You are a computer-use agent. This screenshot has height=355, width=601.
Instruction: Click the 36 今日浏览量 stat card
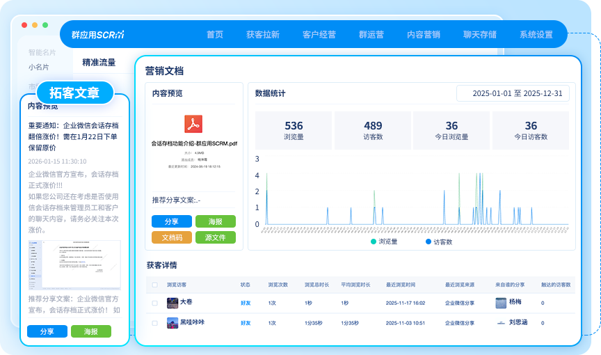tap(451, 130)
